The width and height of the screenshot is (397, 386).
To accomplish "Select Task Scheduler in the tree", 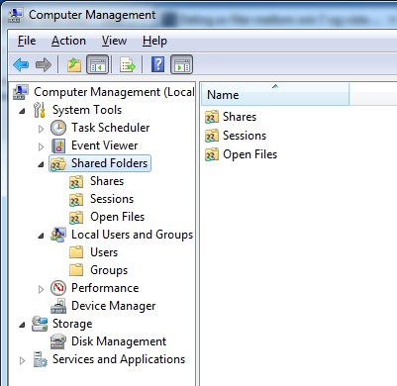I will [x=111, y=128].
